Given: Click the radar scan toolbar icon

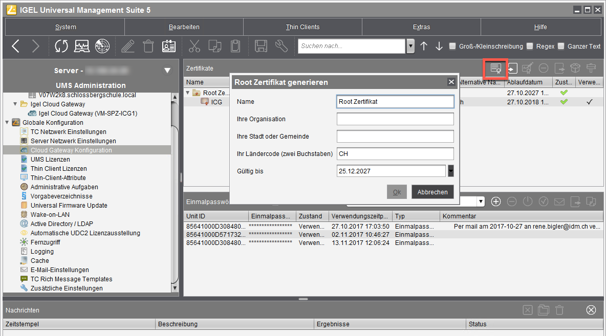Looking at the screenshot, I should 102,47.
